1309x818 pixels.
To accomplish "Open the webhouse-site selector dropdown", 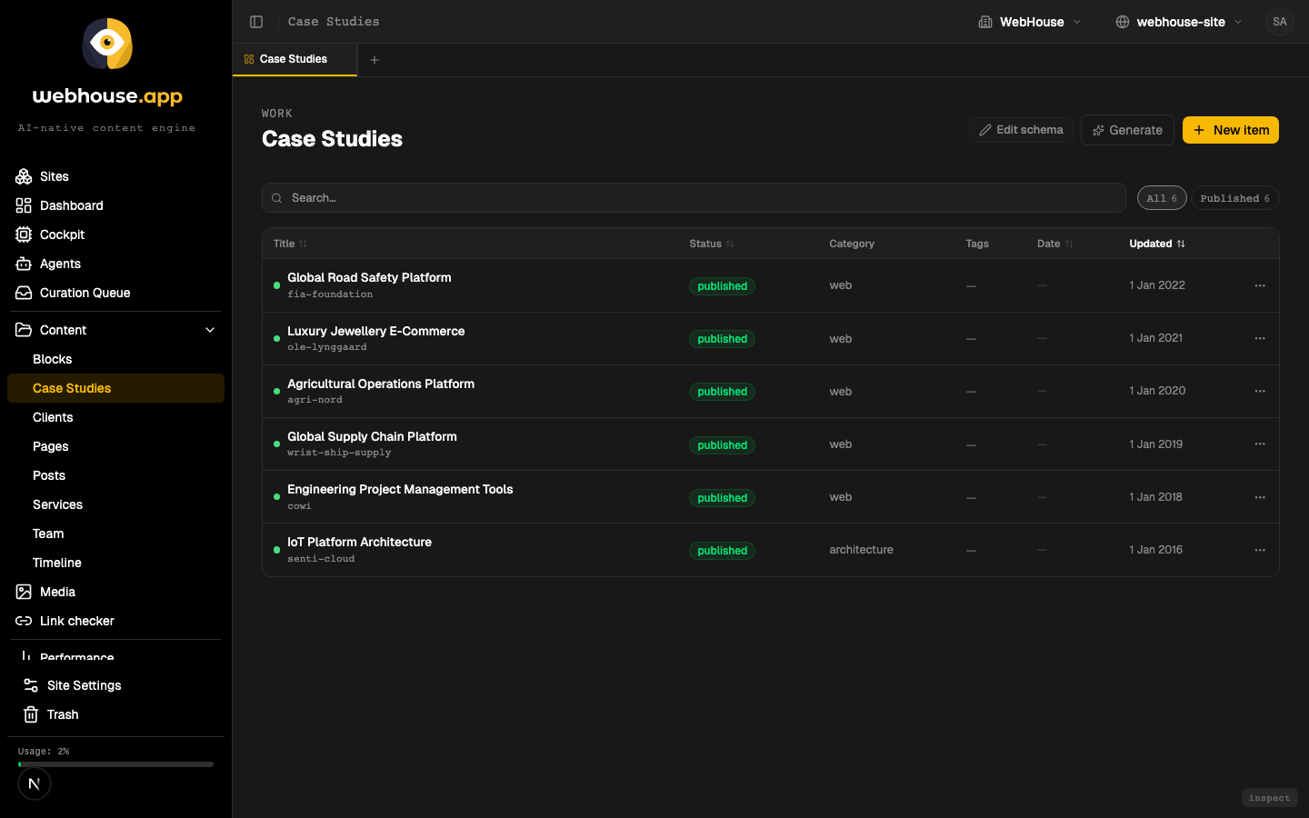I will pyautogui.click(x=1179, y=22).
